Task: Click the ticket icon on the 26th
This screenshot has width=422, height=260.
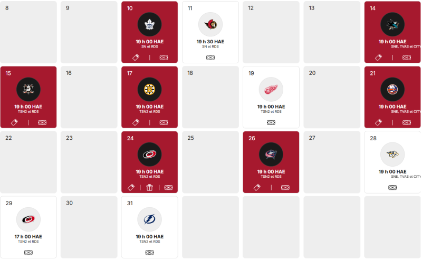Action: point(257,187)
